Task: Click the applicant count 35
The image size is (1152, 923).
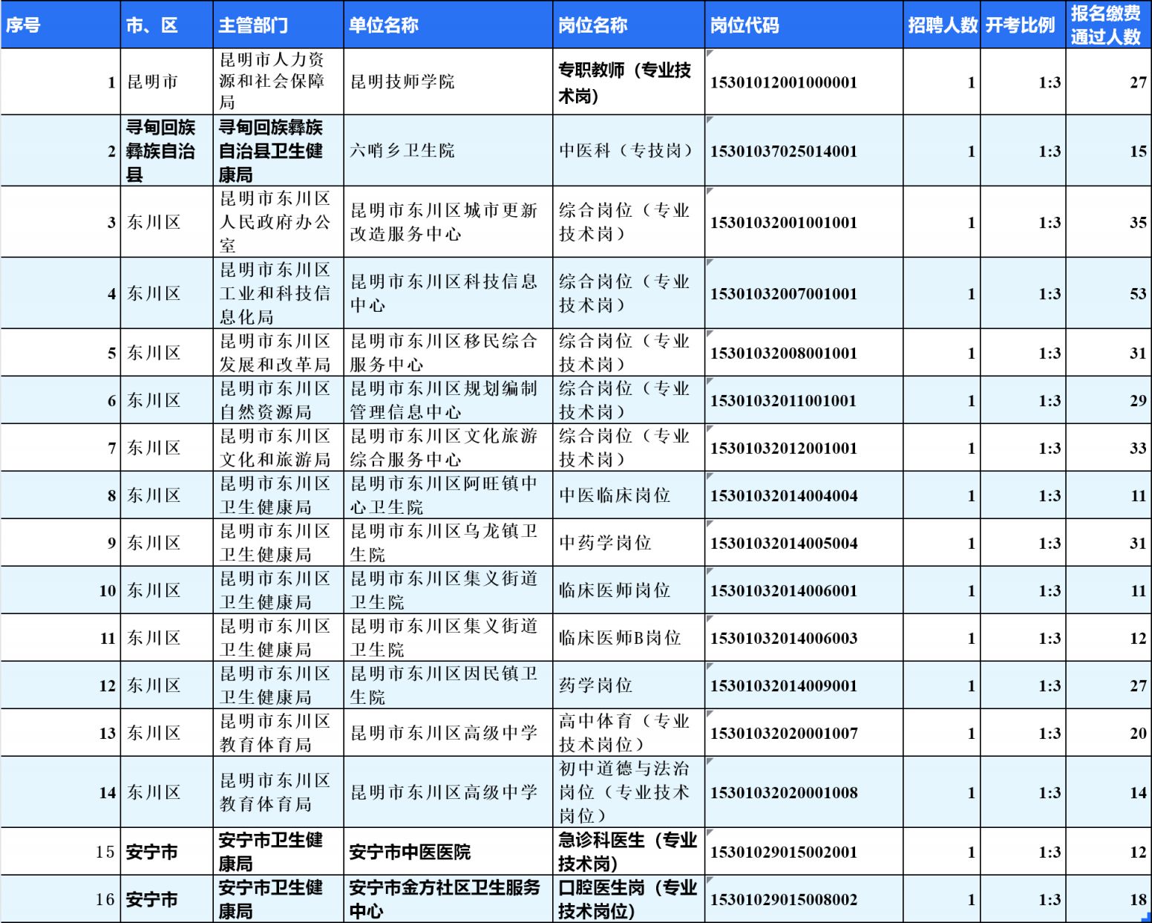Action: [1109, 222]
